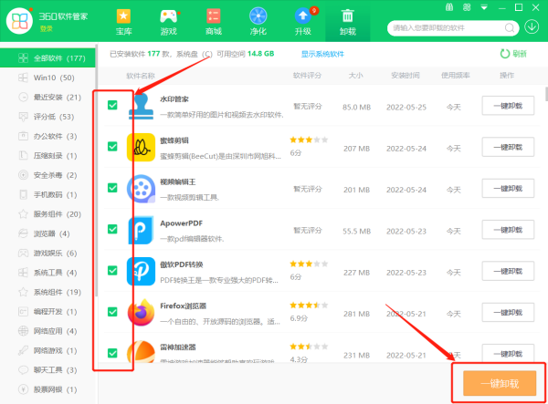
Task: Uncheck the 傲软PDF转换 checkbox
Action: click(x=112, y=270)
